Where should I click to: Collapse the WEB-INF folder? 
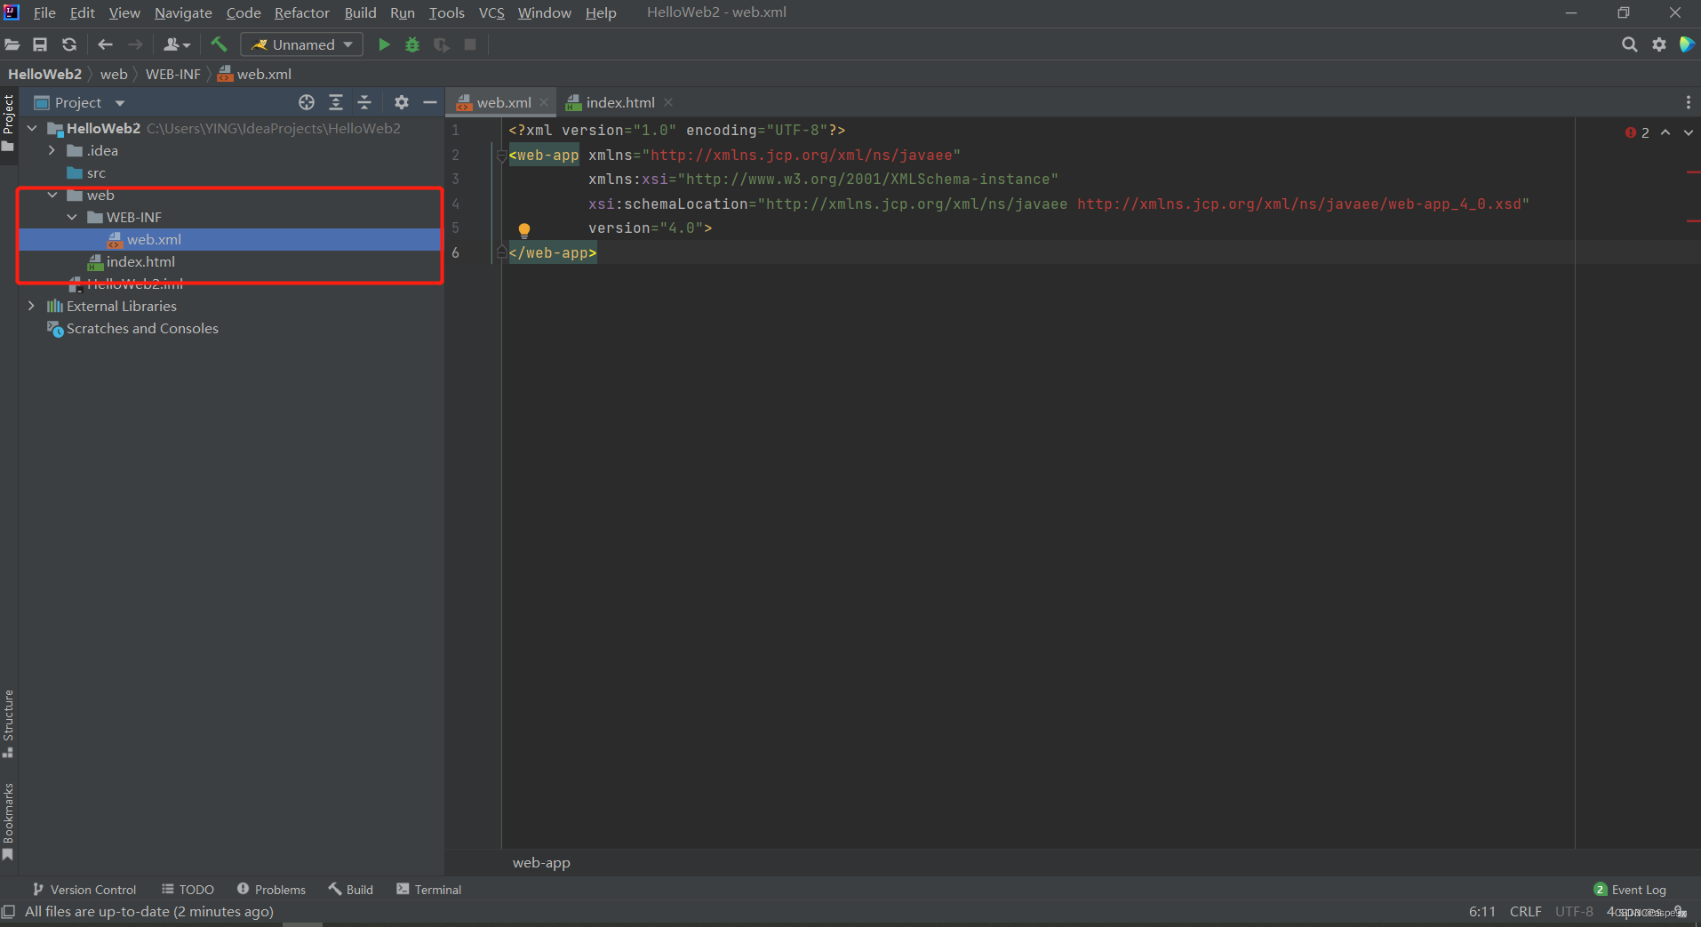click(72, 217)
